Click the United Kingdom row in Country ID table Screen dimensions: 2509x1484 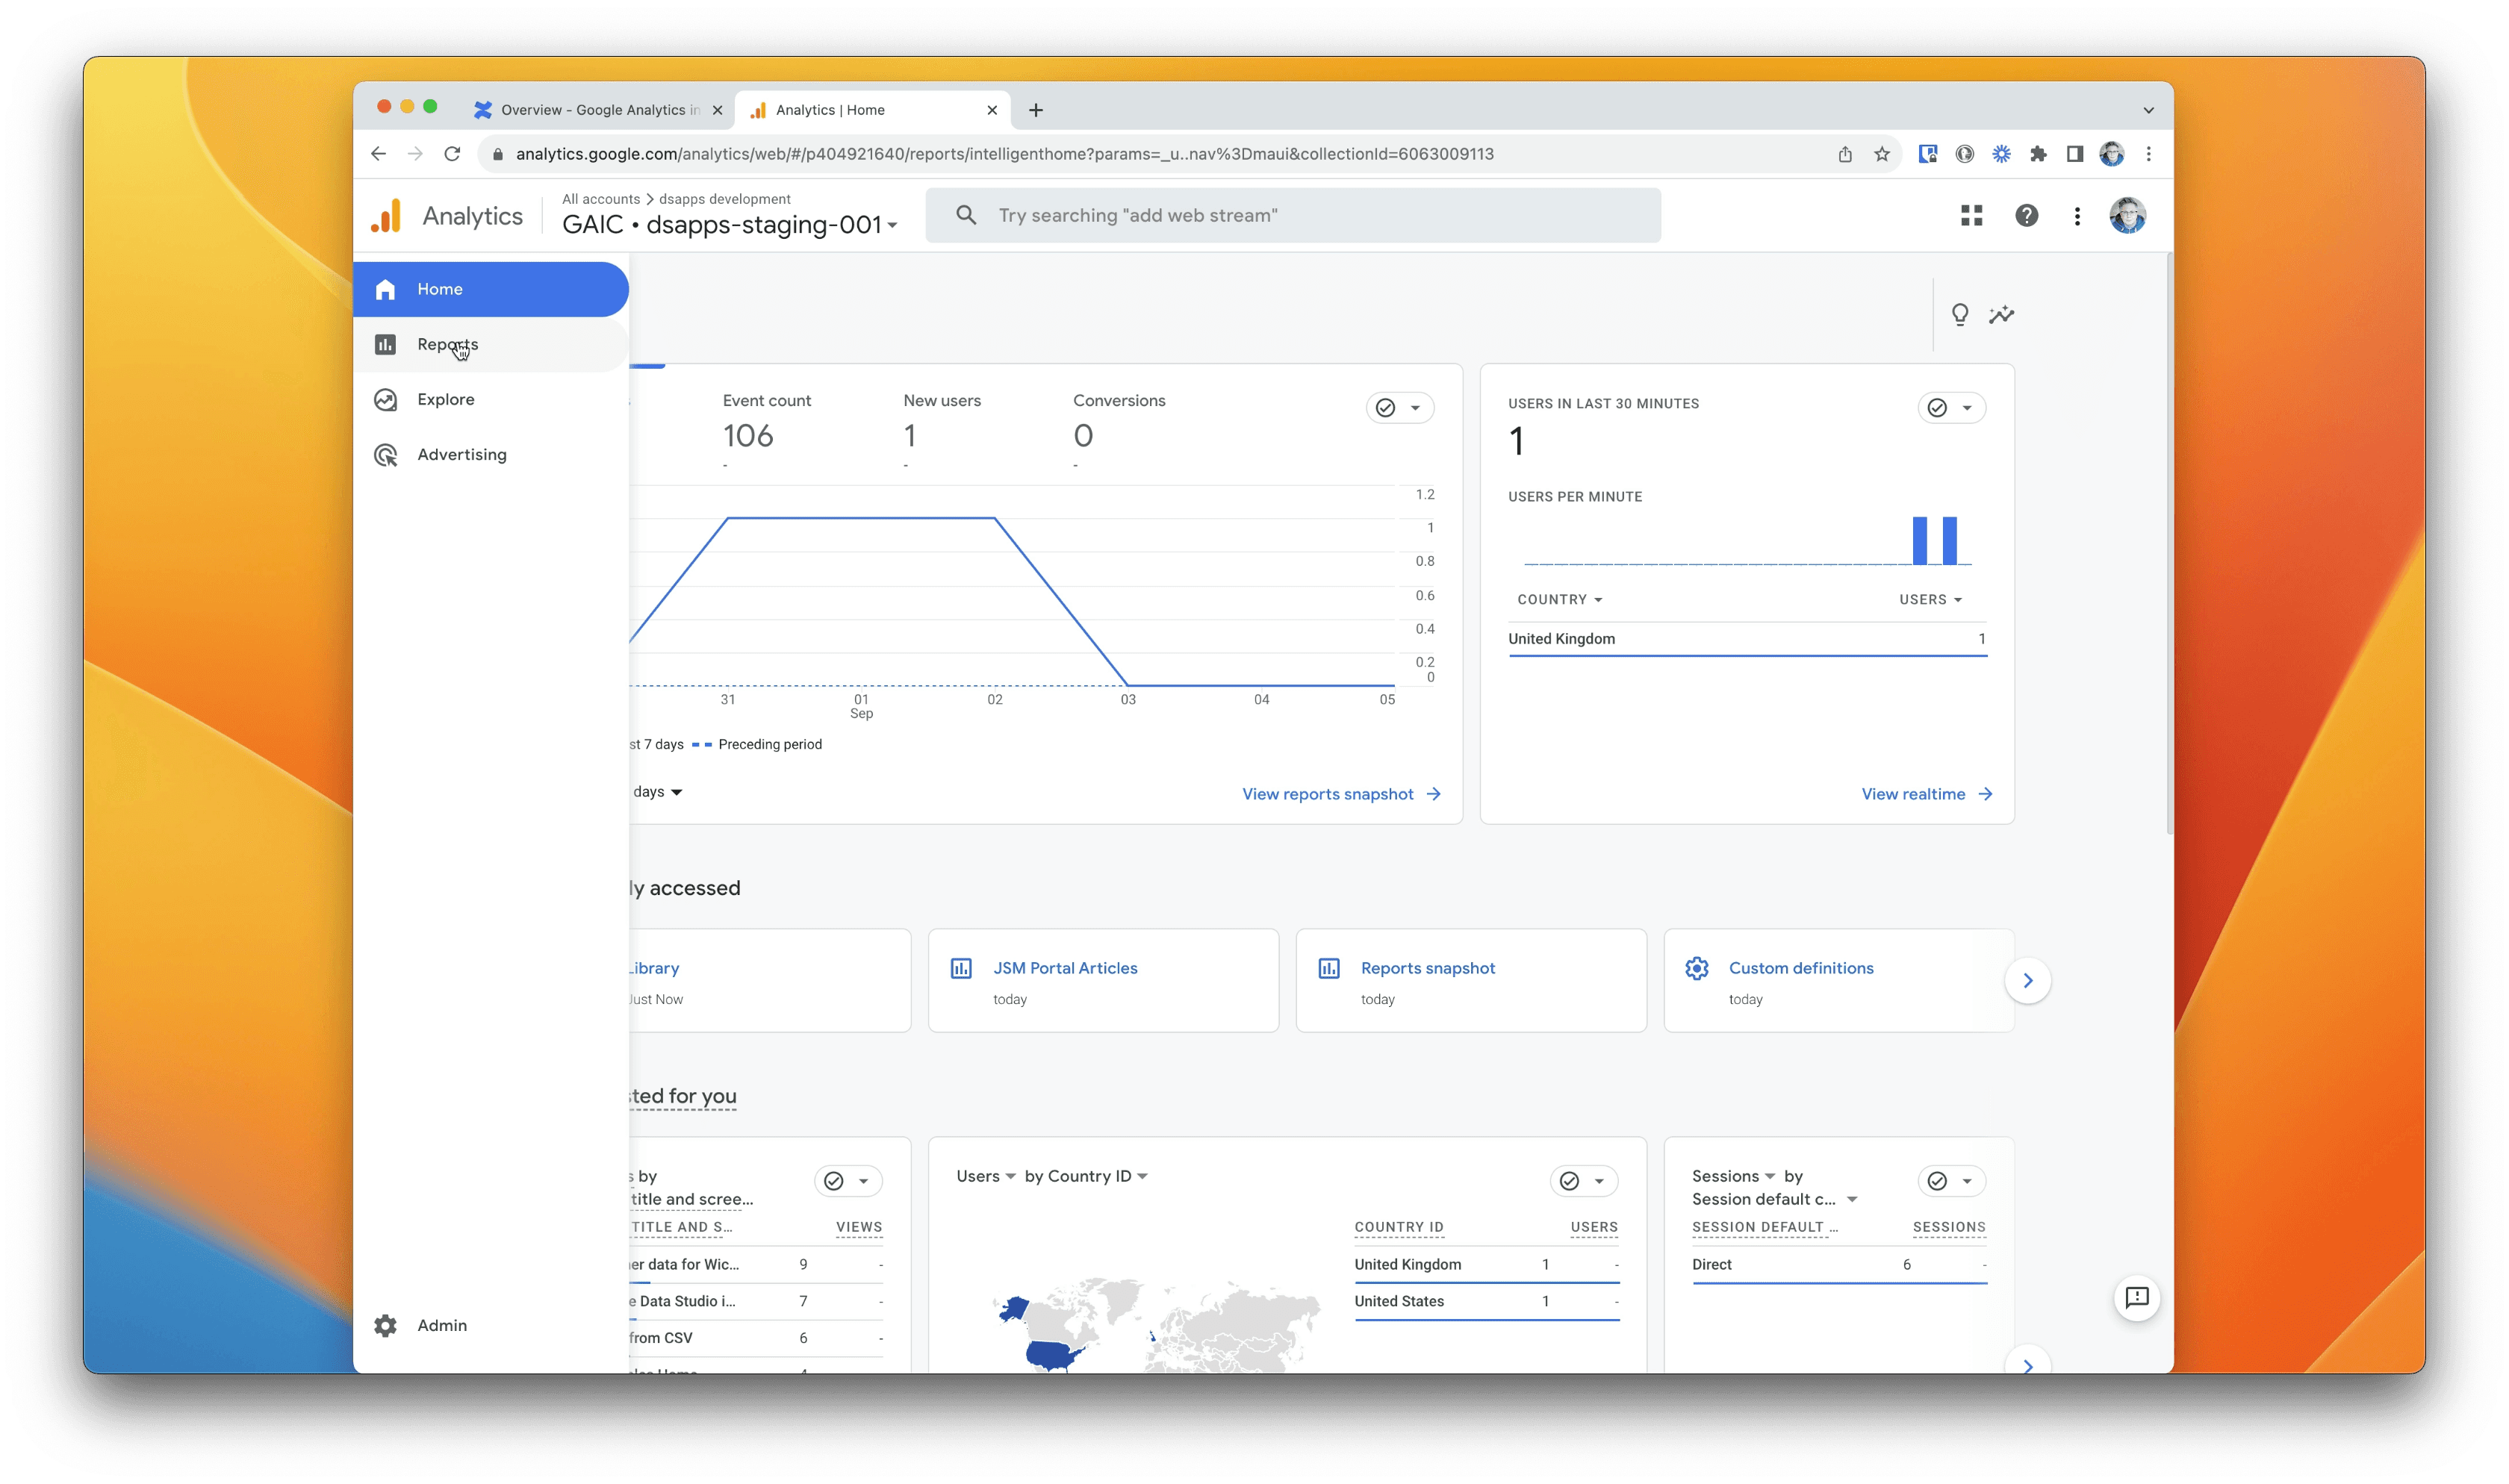pos(1486,1264)
